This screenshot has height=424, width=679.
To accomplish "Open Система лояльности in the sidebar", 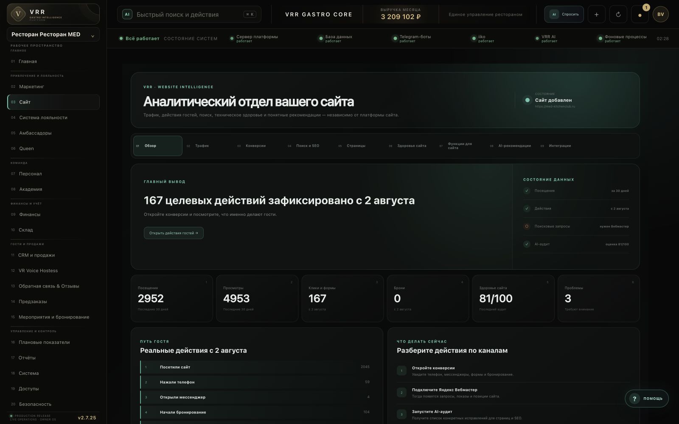I will tap(53, 117).
